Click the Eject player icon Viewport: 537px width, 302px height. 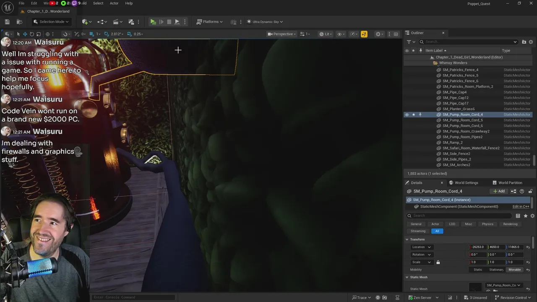pyautogui.click(x=177, y=22)
